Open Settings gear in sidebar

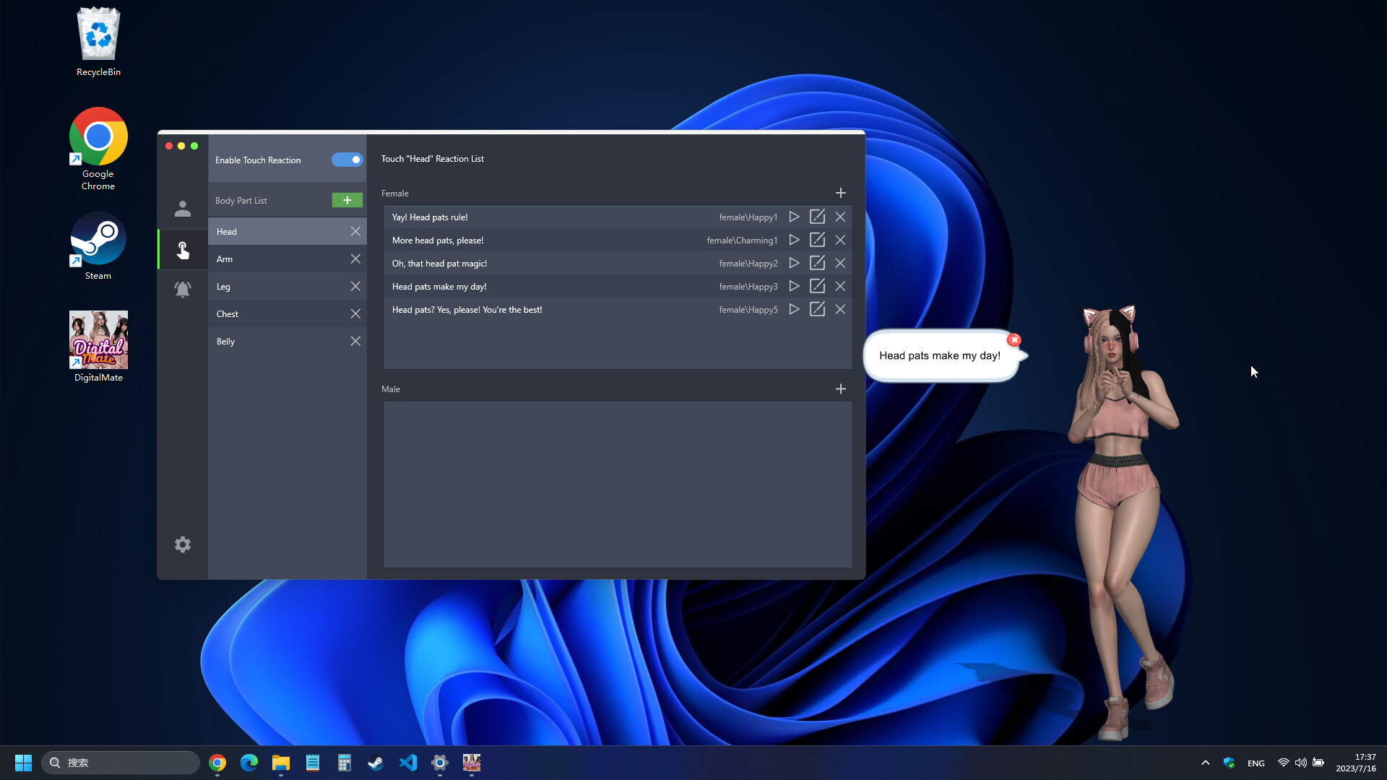tap(182, 544)
